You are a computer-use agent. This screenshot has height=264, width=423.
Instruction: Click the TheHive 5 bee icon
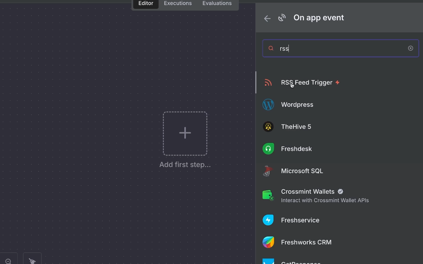268,127
